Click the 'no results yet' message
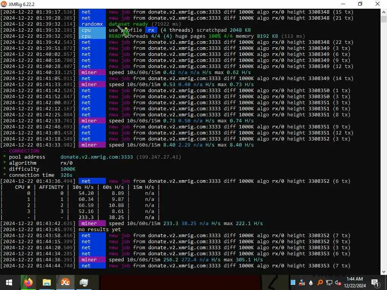This screenshot has width=387, height=290. pyautogui.click(x=100, y=229)
